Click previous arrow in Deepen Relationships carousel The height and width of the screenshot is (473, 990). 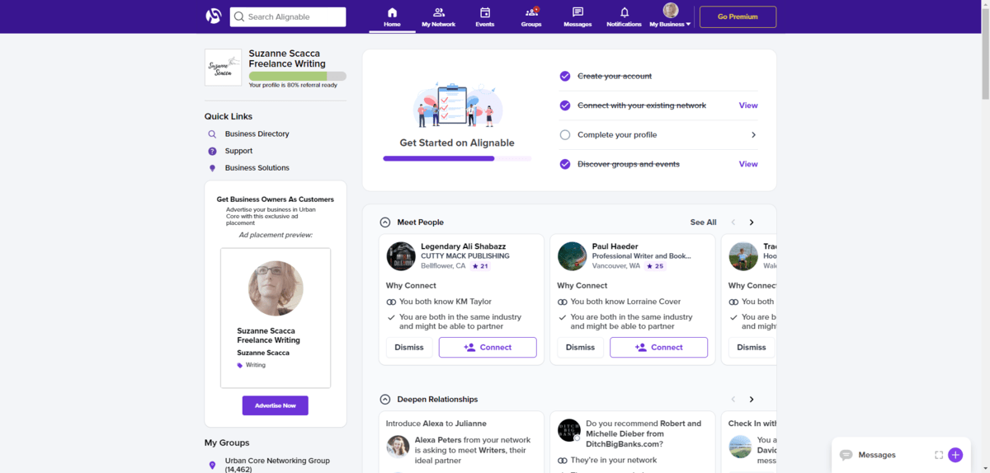coord(733,400)
